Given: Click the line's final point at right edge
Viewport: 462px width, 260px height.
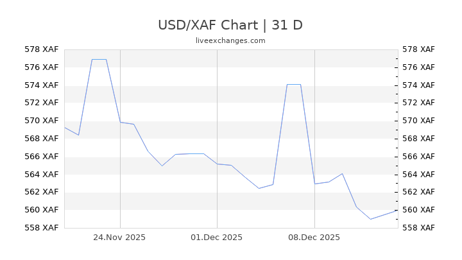Looking at the screenshot, I should point(395,211).
